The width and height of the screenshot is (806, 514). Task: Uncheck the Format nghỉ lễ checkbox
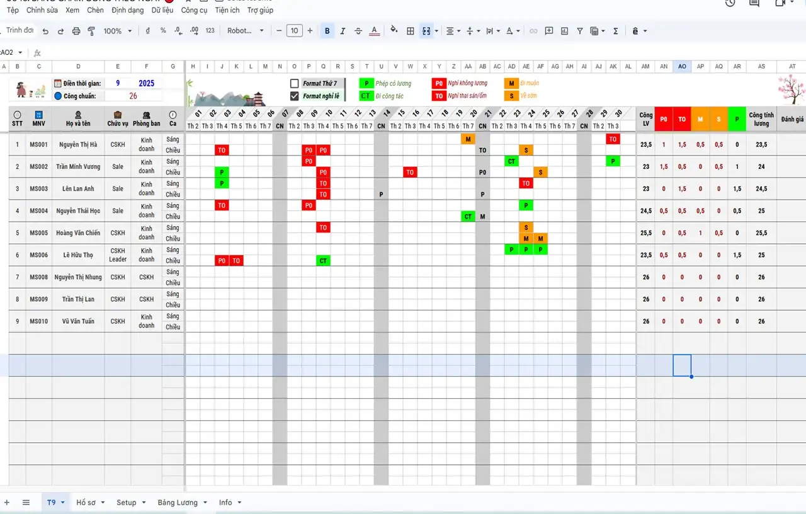coord(294,96)
